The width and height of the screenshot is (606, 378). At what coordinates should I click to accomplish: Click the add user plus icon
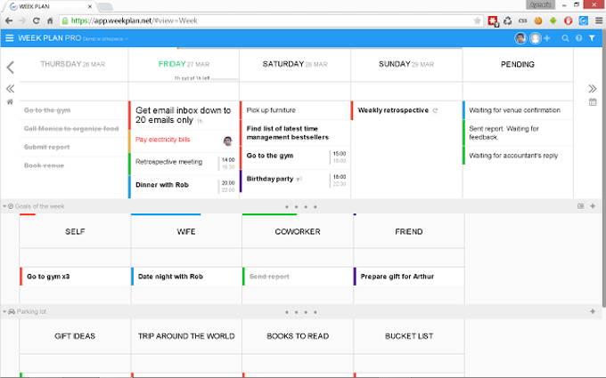pos(547,38)
